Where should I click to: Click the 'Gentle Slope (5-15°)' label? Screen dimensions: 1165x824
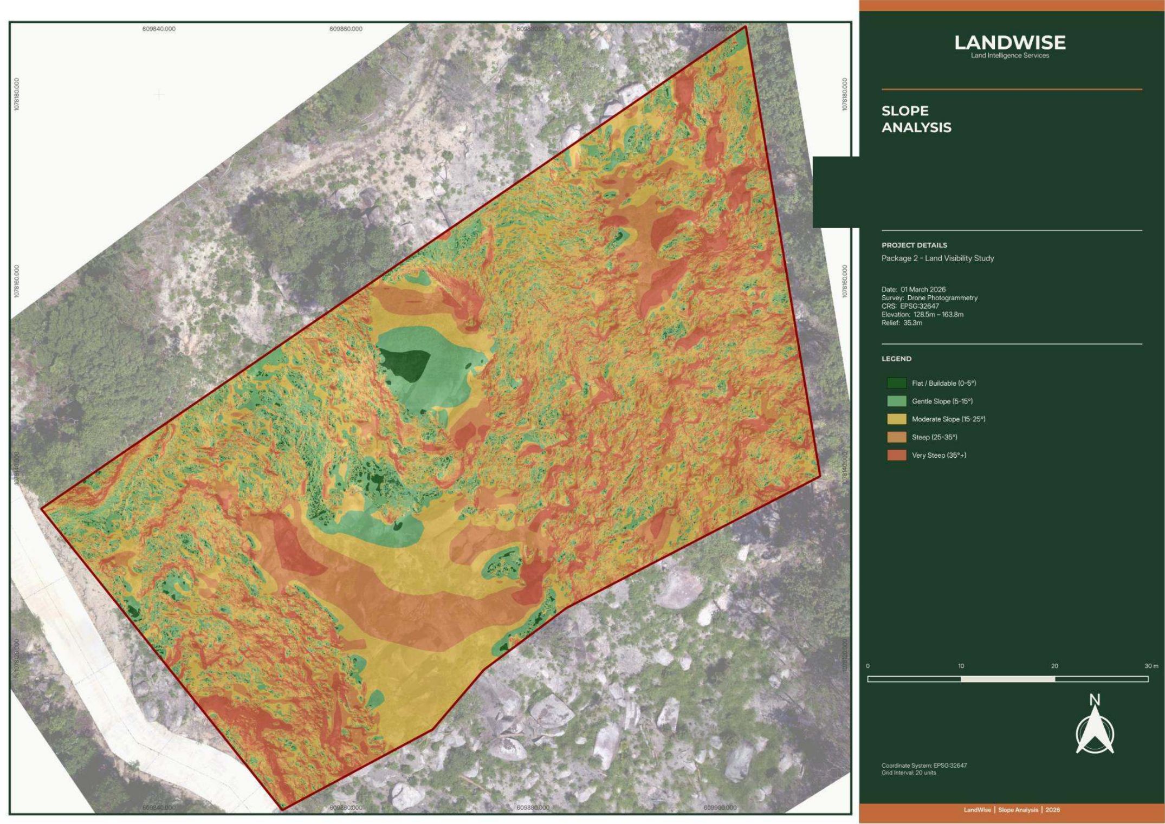pyautogui.click(x=942, y=401)
